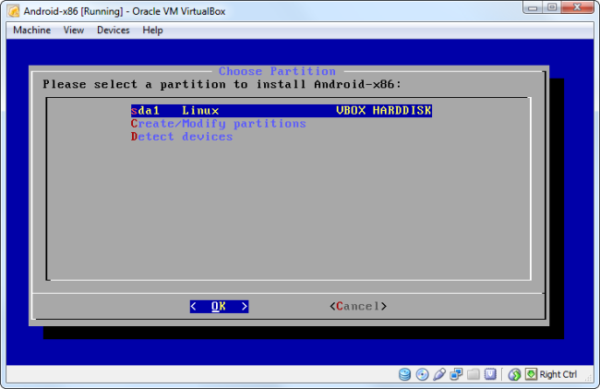Click the hard disk activity status icon
600x389 pixels.
pyautogui.click(x=404, y=374)
